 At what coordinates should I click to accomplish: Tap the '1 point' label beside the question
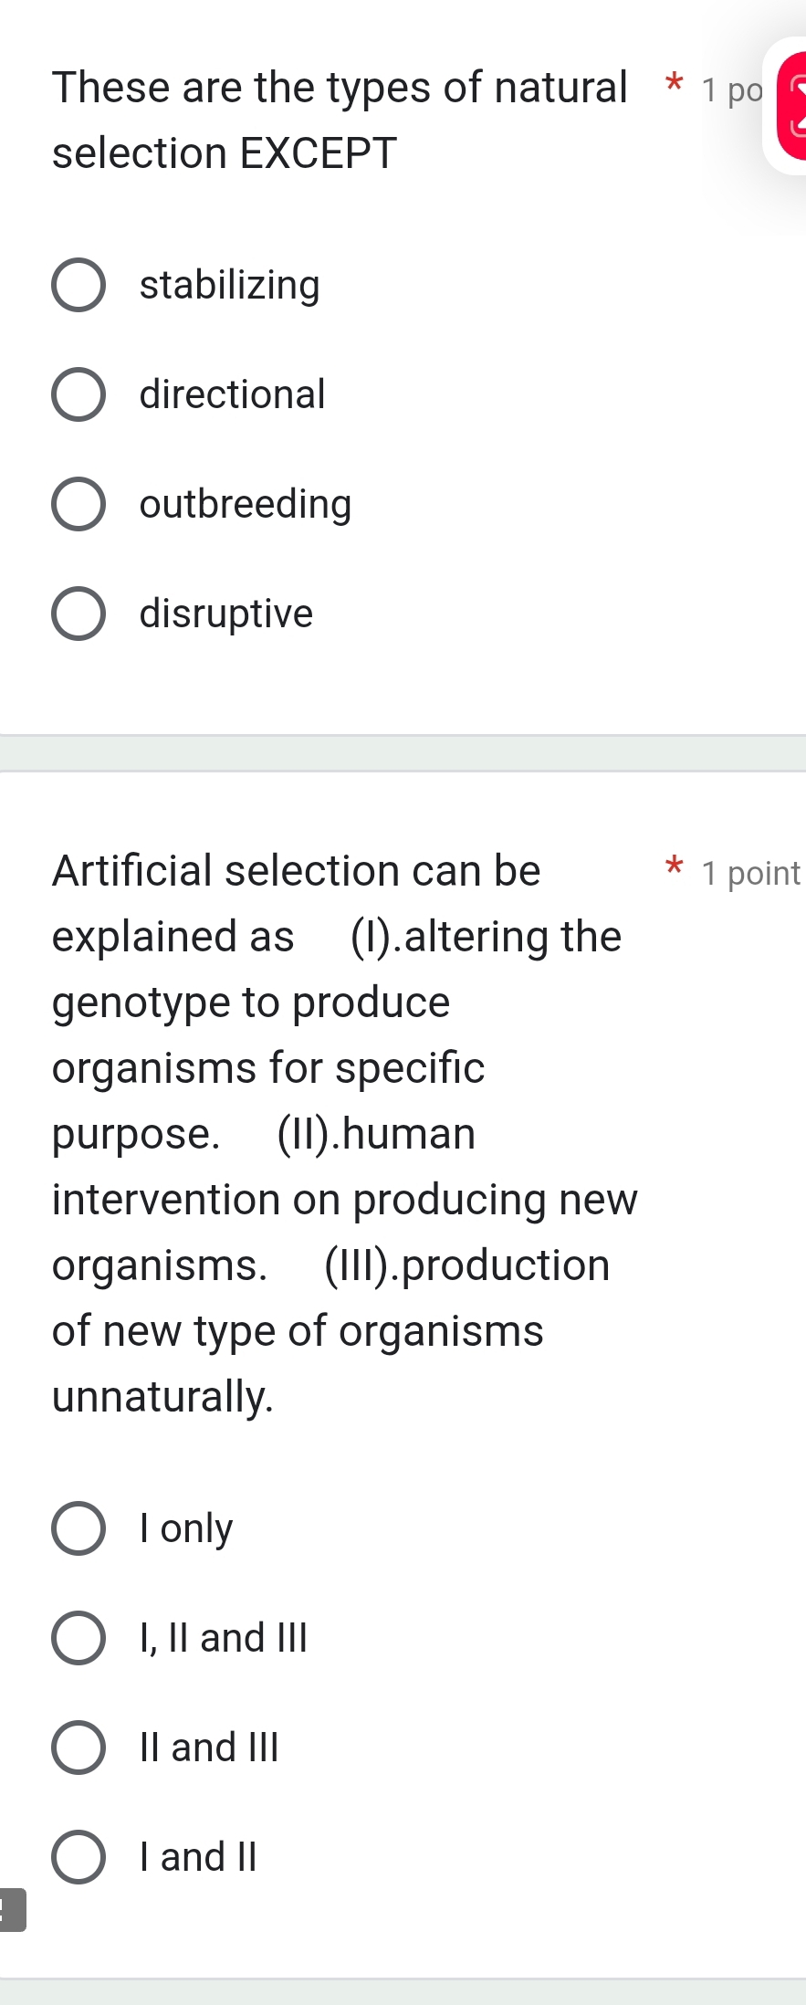tap(747, 873)
